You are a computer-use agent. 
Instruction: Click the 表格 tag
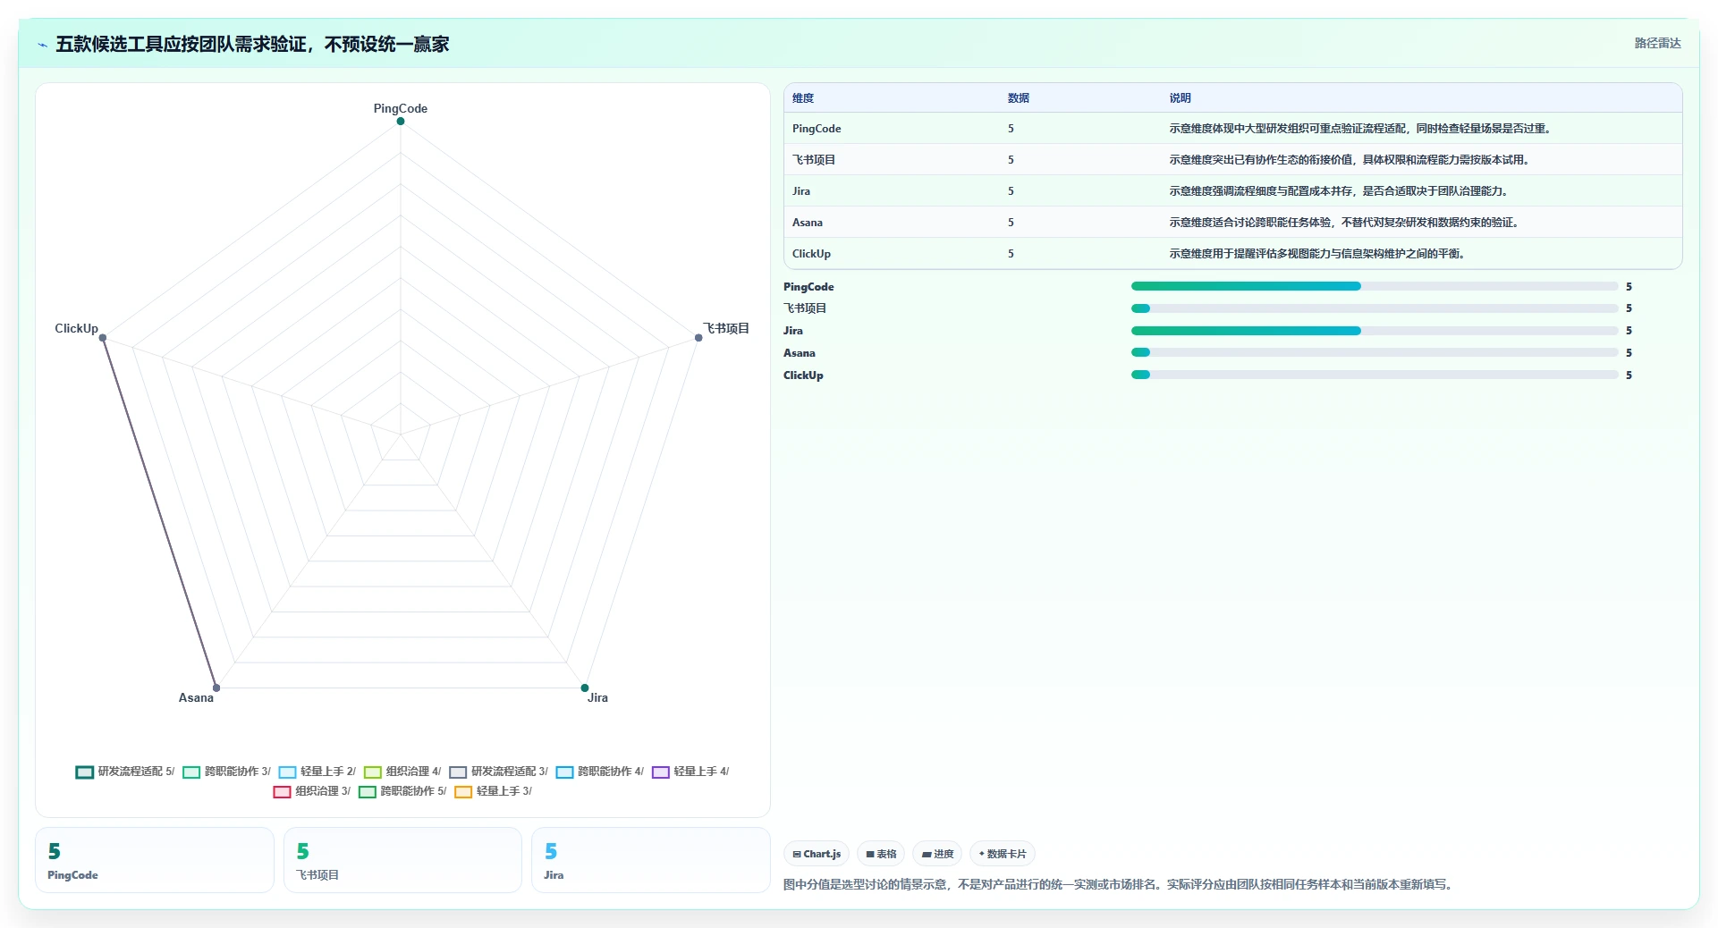tap(881, 854)
